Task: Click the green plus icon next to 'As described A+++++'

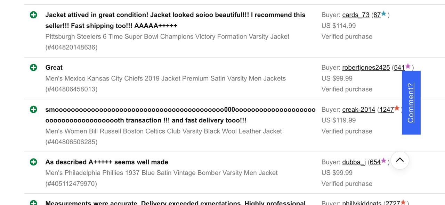Action: (33, 162)
